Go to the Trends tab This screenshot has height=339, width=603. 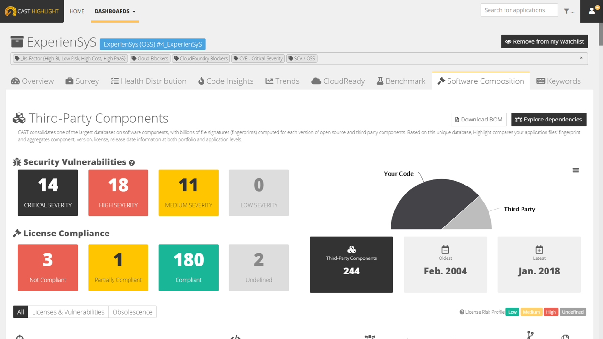click(x=282, y=81)
